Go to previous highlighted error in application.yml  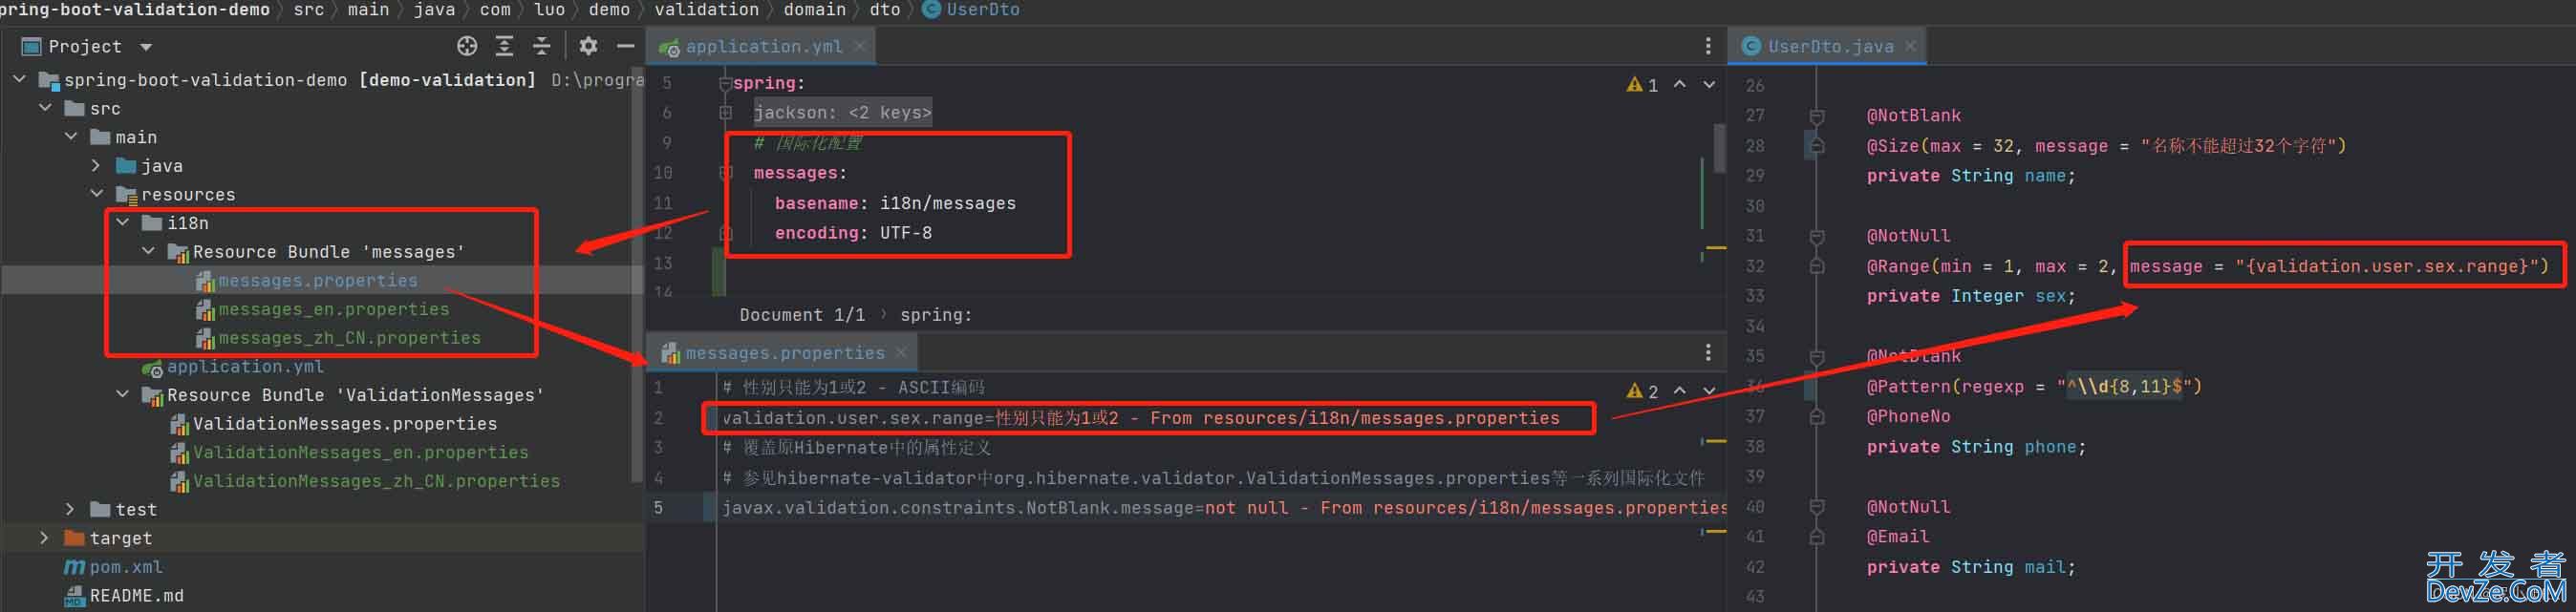pyautogui.click(x=1680, y=85)
